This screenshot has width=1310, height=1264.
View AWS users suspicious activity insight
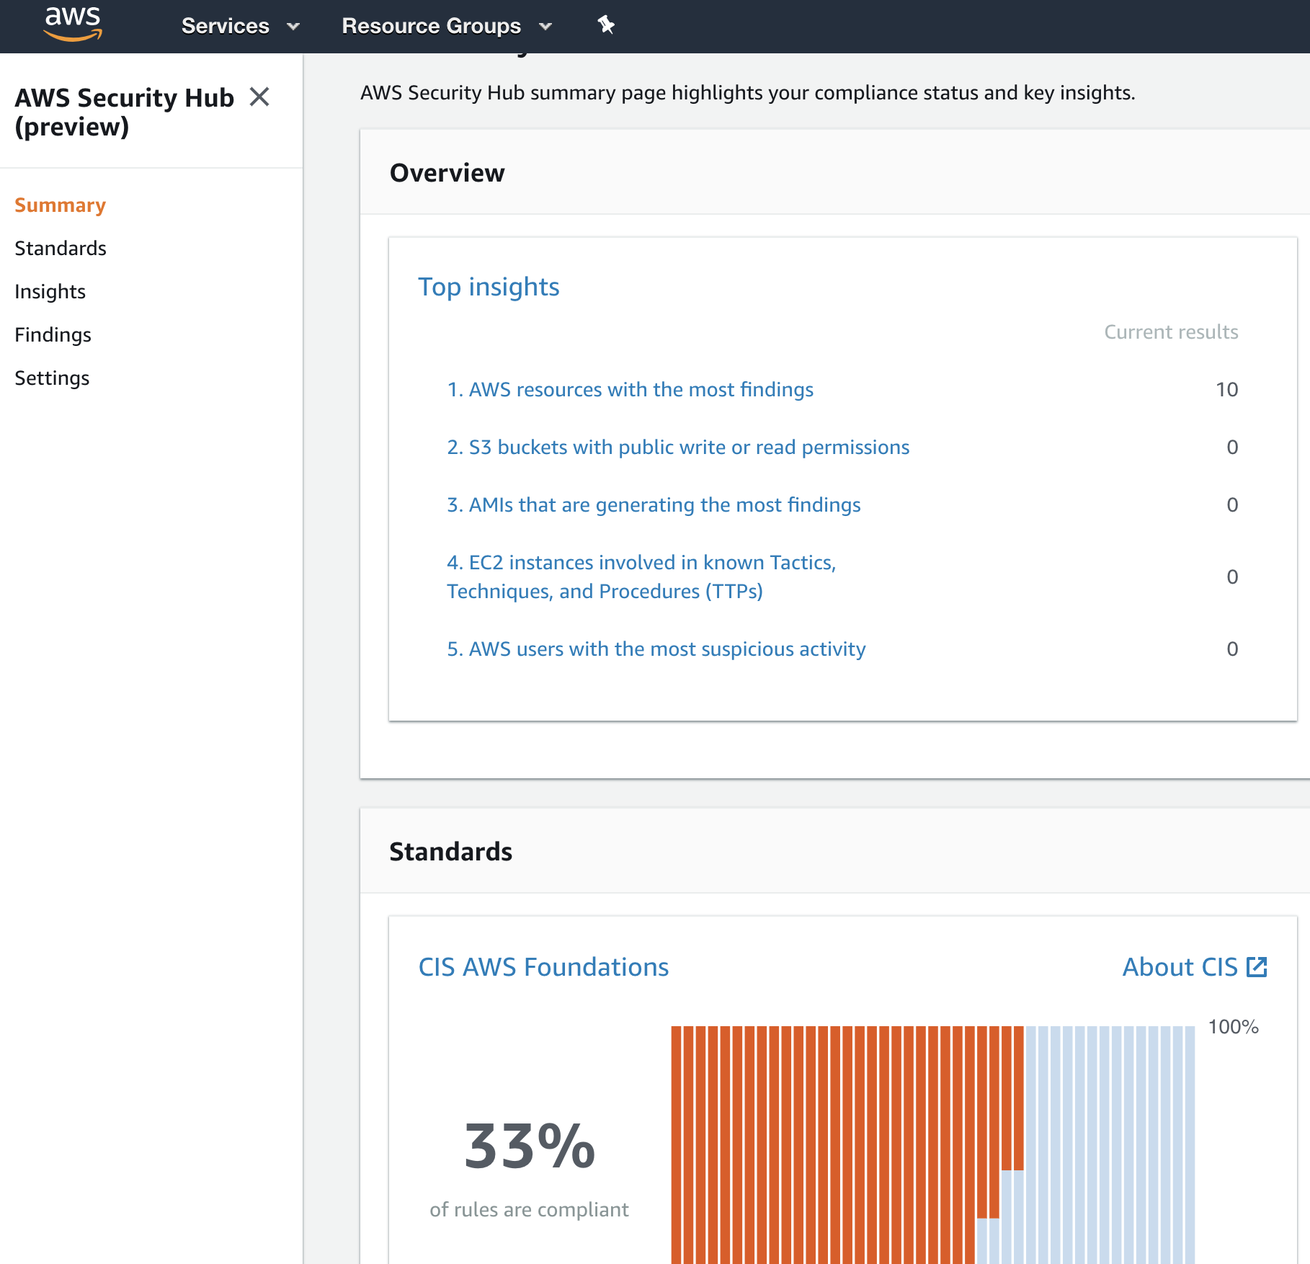point(656,649)
